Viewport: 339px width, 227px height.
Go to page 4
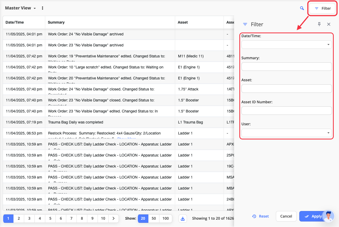point(40,218)
